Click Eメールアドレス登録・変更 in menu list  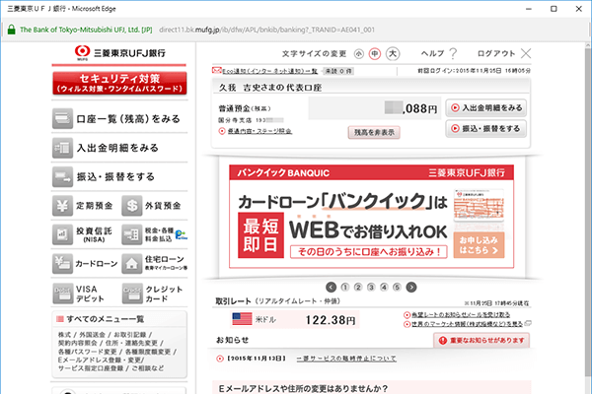(99, 360)
